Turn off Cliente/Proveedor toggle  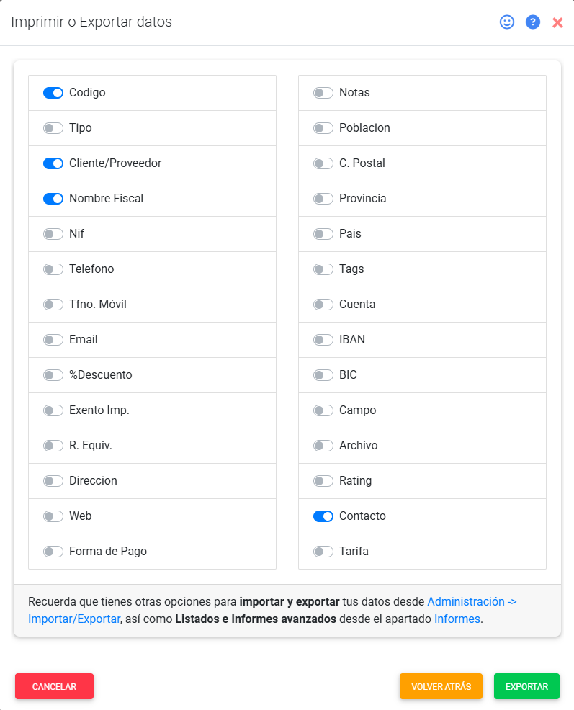[x=53, y=163]
